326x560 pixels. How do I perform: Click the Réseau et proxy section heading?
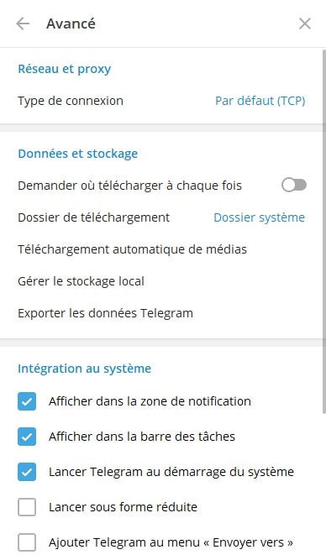[65, 69]
